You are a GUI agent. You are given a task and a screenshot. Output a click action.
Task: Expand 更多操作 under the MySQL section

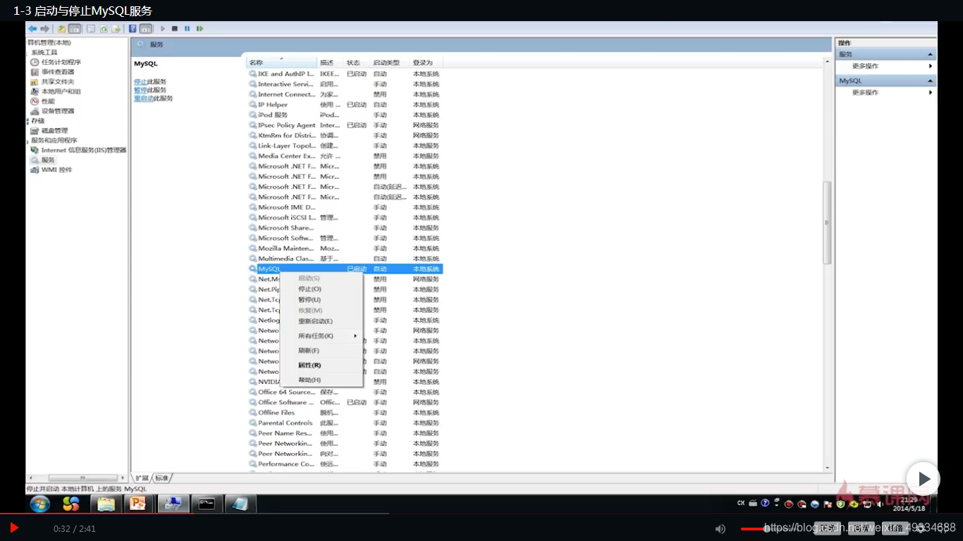(x=886, y=92)
